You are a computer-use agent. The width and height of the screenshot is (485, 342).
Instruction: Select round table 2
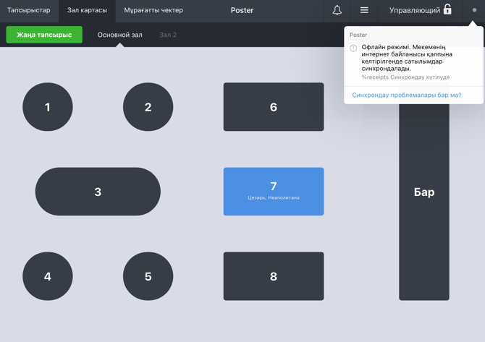(x=148, y=107)
